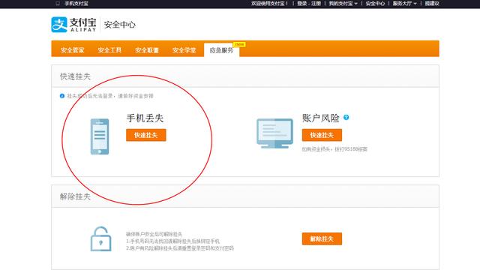
Task: Click the 快速挂失 section header
Action: [x=75, y=76]
